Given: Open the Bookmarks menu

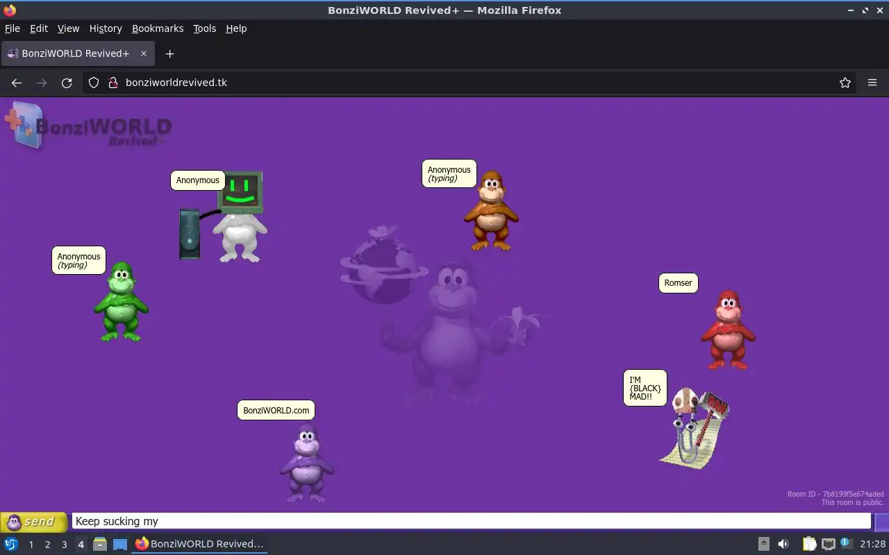Looking at the screenshot, I should 158,28.
